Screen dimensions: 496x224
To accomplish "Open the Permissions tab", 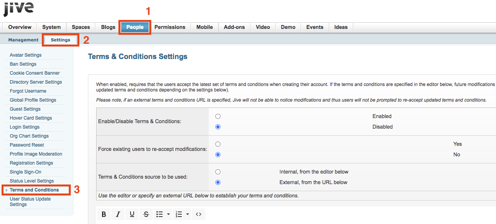I will (x=170, y=27).
